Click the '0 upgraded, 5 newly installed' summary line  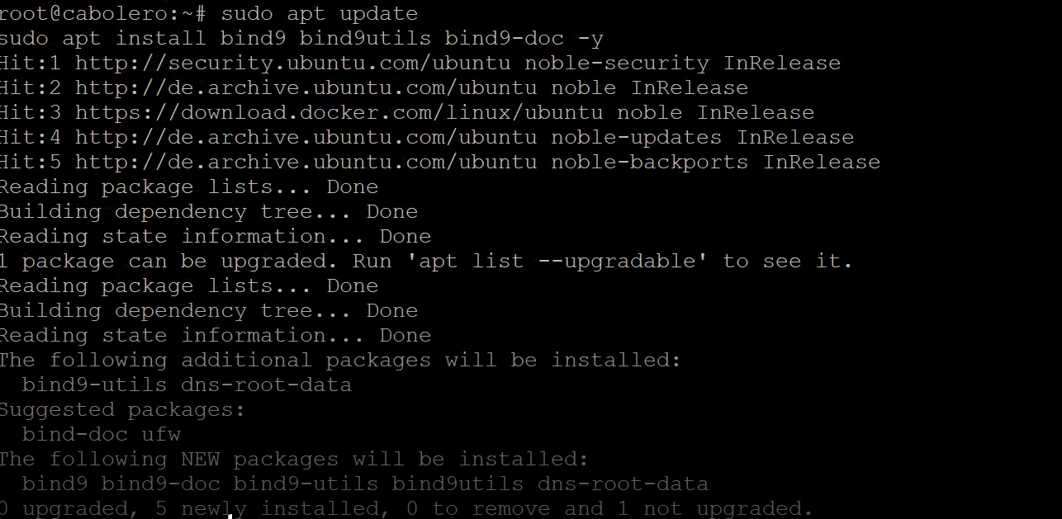point(405,509)
